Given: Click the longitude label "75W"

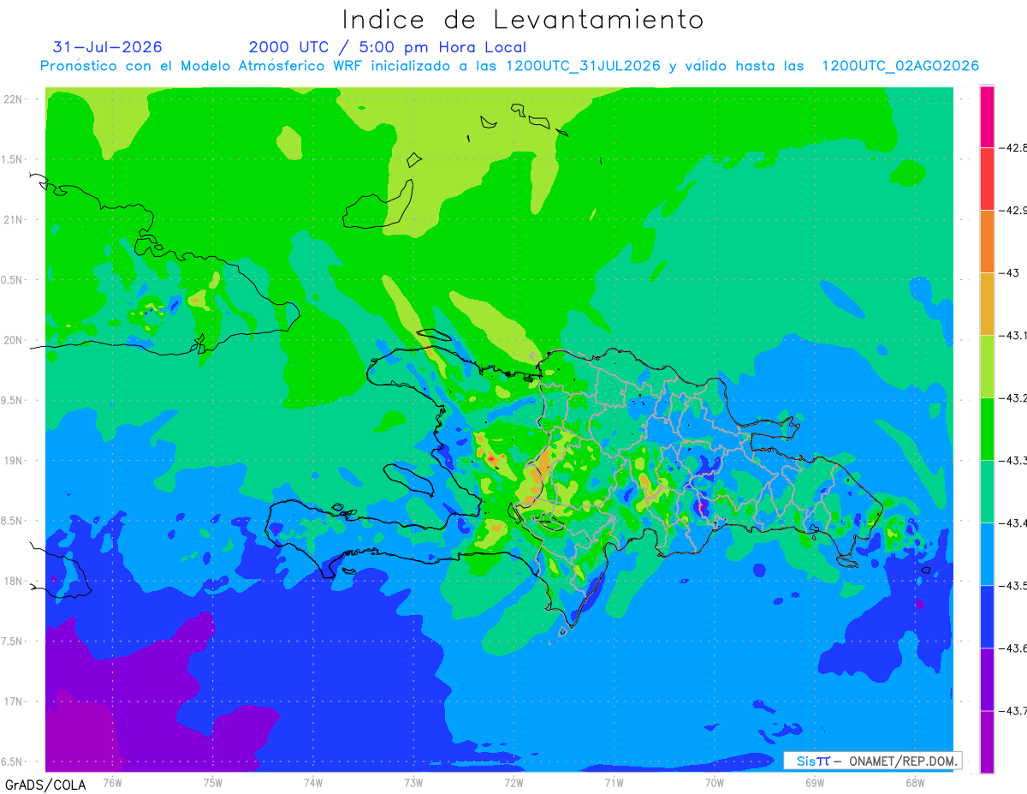Looking at the screenshot, I should 212,782.
